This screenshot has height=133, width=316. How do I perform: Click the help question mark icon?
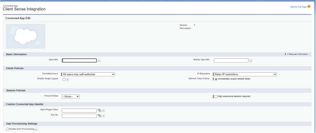click(x=309, y=6)
